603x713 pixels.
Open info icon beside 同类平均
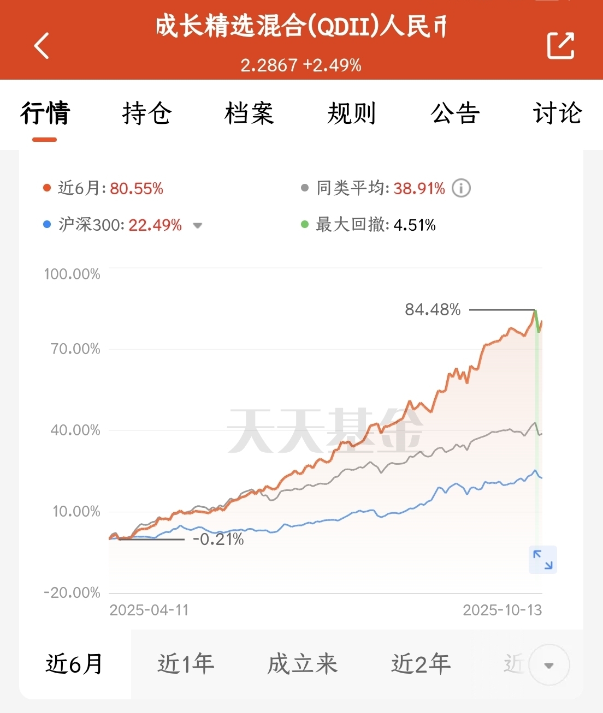point(461,188)
